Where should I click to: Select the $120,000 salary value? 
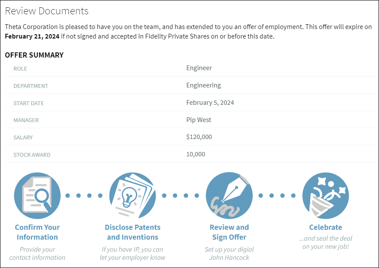pyautogui.click(x=199, y=137)
